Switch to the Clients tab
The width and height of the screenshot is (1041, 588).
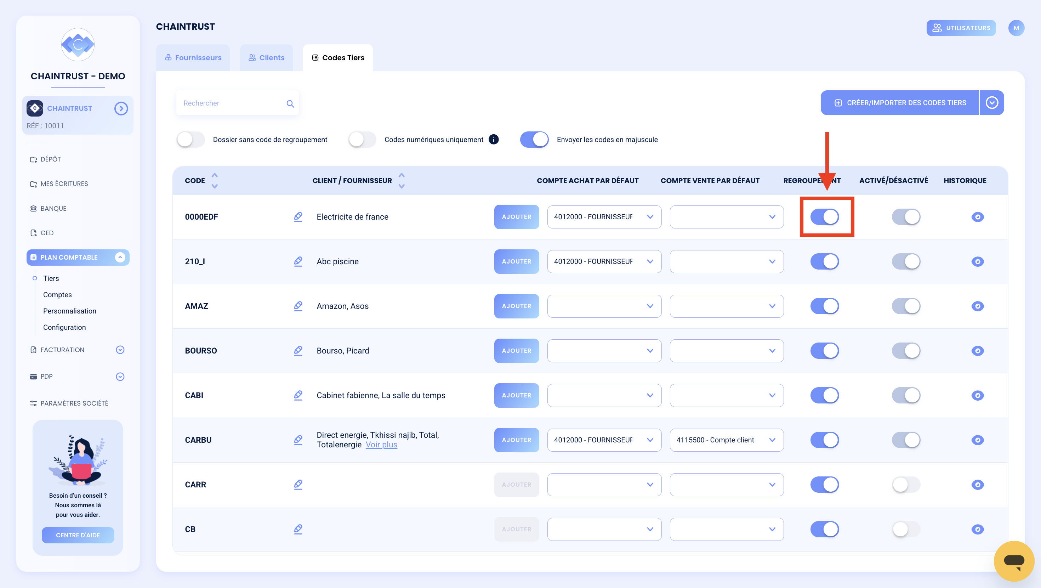[266, 58]
